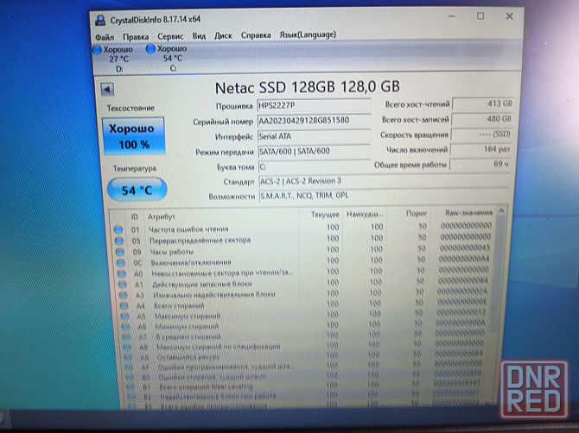
Task: Click the Raw-значения column header
Action: point(468,213)
